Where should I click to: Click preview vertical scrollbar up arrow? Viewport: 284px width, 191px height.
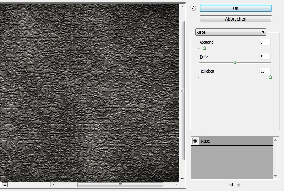182,7
